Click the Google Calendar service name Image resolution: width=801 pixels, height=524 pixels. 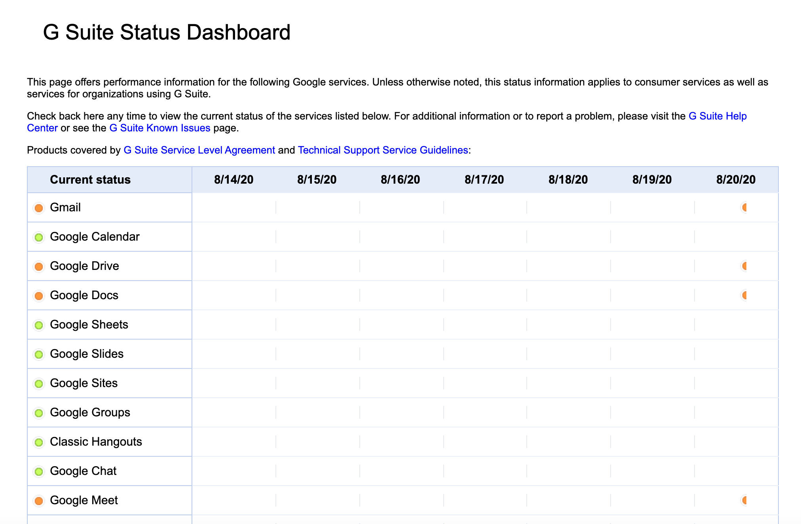[x=95, y=237]
